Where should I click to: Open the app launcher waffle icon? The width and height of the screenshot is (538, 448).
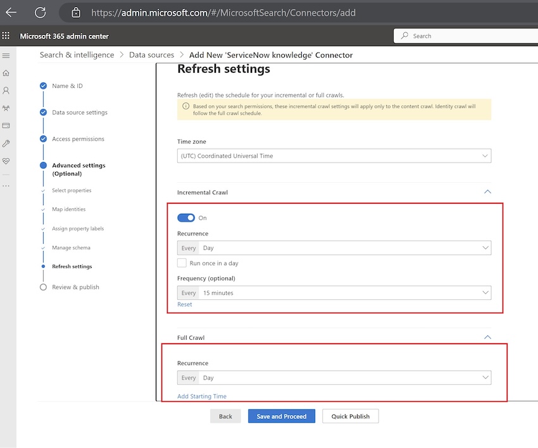pyautogui.click(x=6, y=35)
